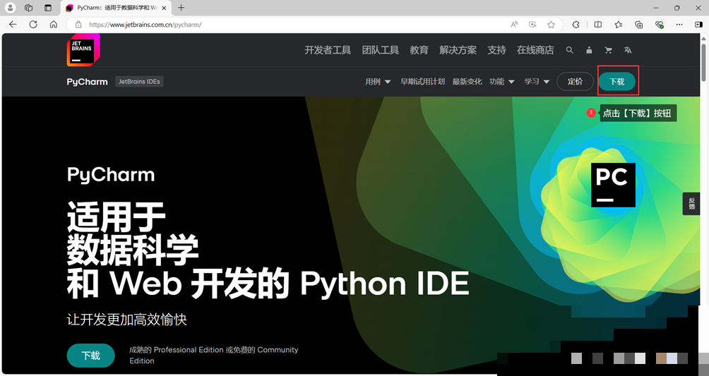Viewport: 709px width, 376px height.
Task: Close the PyCharm browser tab
Action: (x=164, y=8)
